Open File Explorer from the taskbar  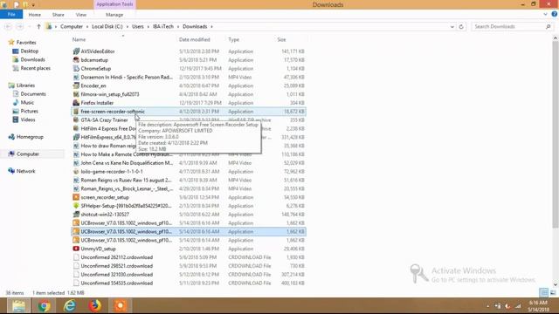(x=18, y=306)
